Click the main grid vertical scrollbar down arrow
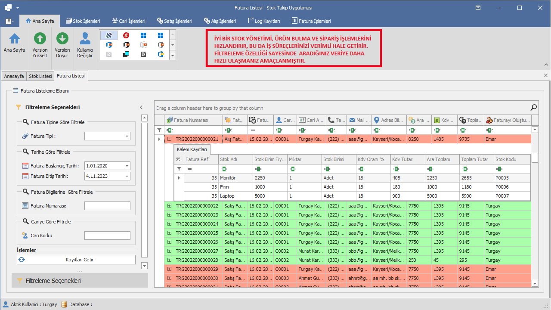The width and height of the screenshot is (551, 310). [x=535, y=283]
